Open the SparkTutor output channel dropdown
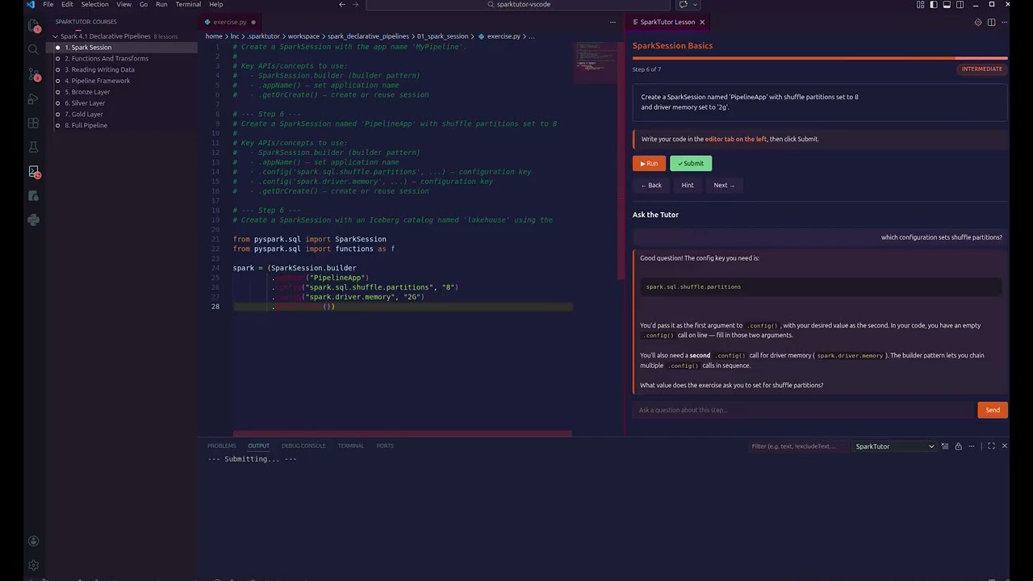The width and height of the screenshot is (1033, 581). point(894,446)
